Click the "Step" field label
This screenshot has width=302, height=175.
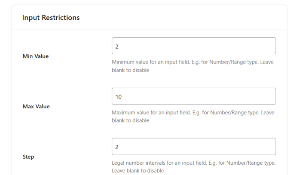tap(28, 157)
